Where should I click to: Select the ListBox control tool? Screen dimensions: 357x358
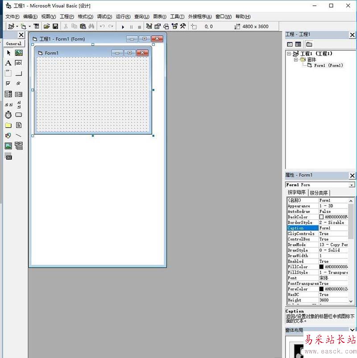(19, 94)
